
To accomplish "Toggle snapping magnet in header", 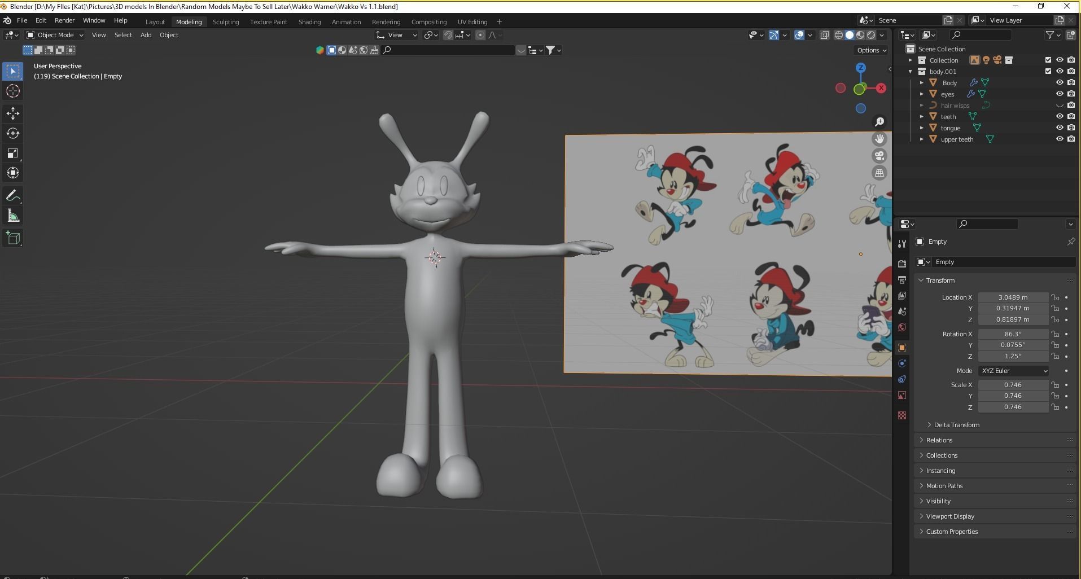I will click(448, 35).
